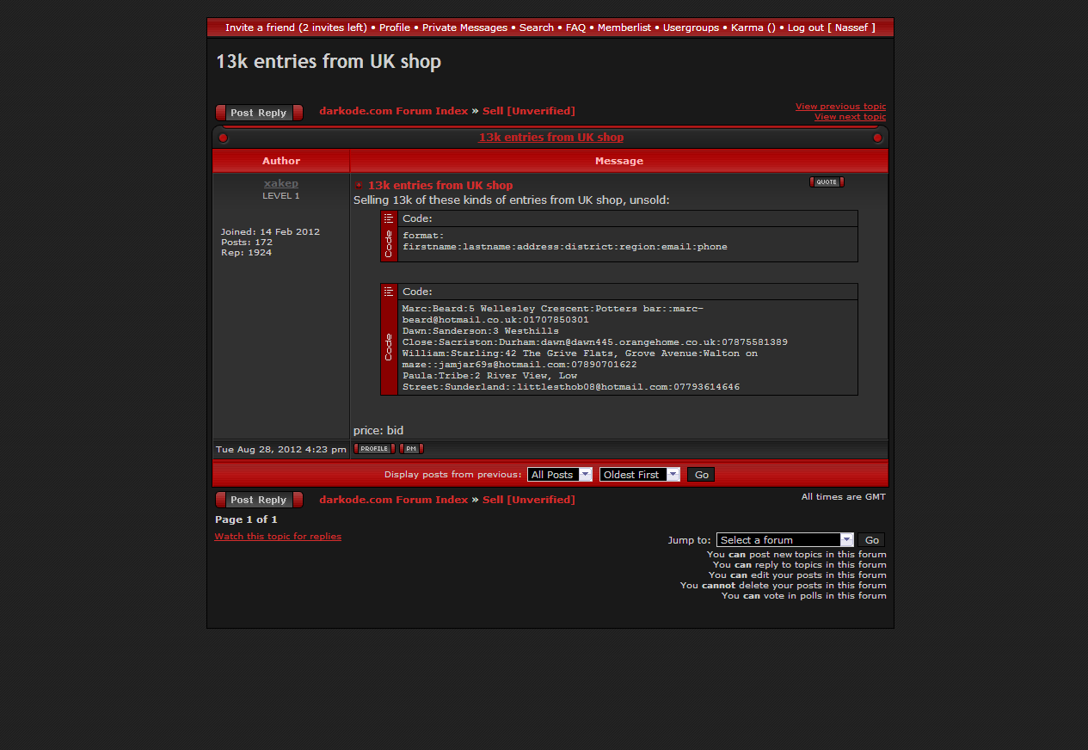Click View previous topic link
Screen dimensions: 1088x750
pyautogui.click(x=840, y=107)
